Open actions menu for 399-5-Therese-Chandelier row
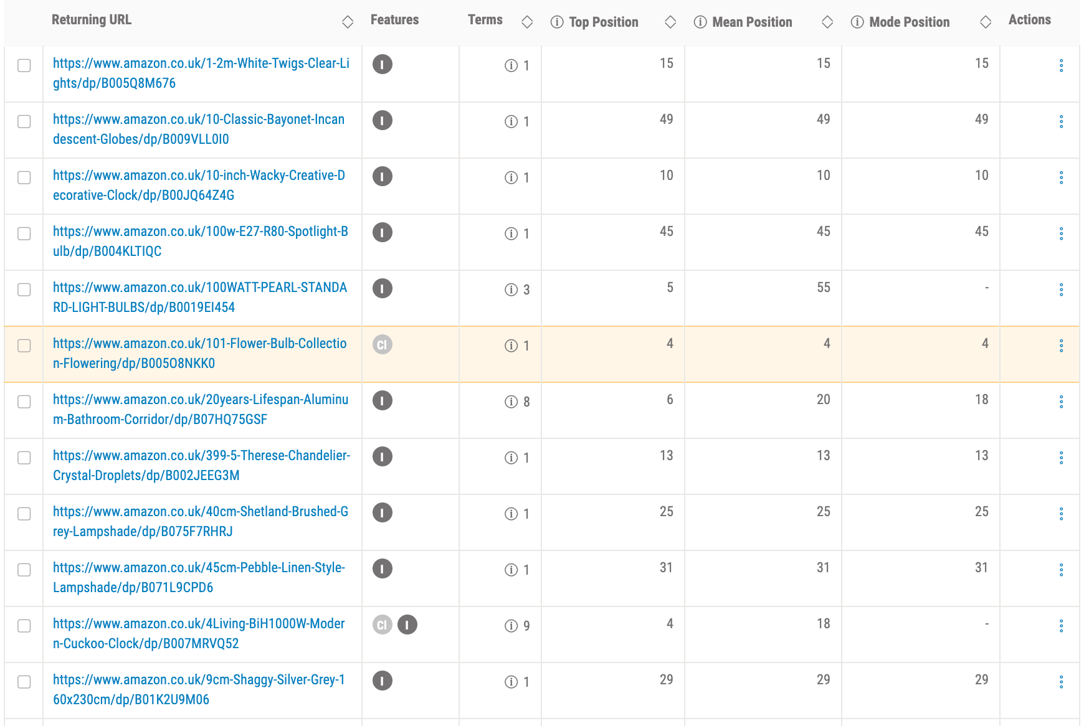This screenshot has height=726, width=1089. pos(1061,458)
